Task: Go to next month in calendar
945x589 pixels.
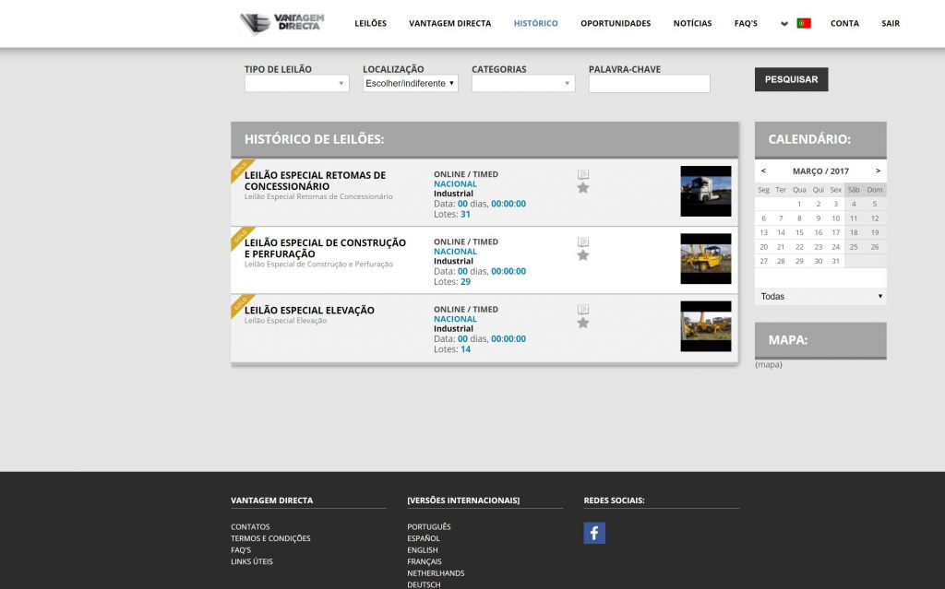Action: coord(878,171)
